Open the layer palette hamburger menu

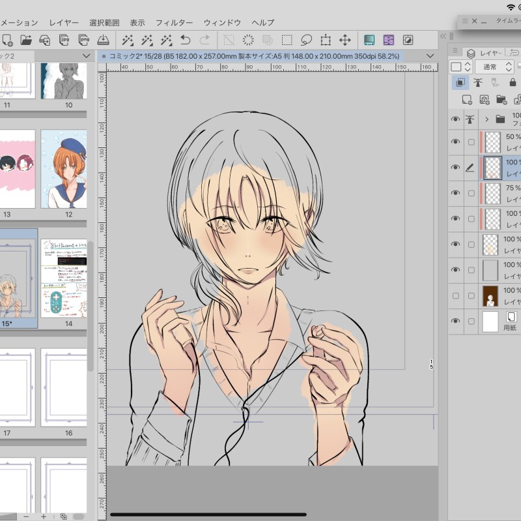pyautogui.click(x=455, y=51)
